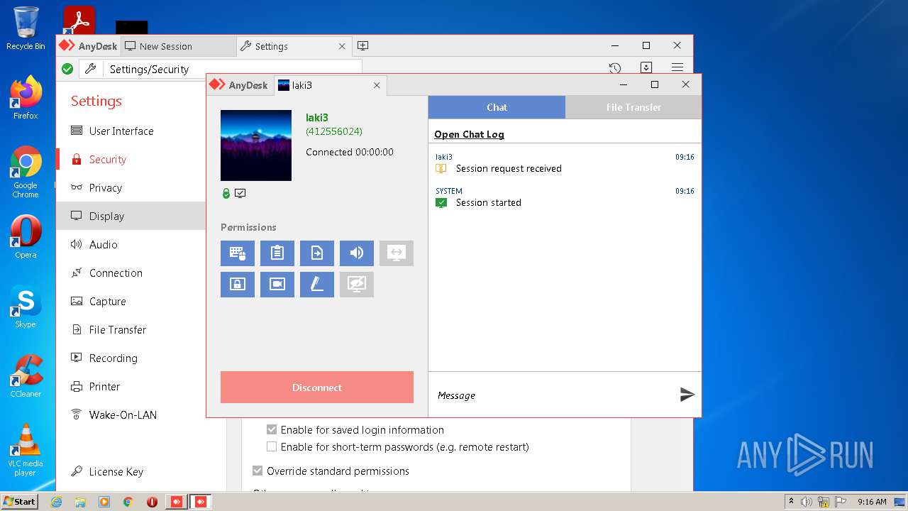Toggle Override standard permissions checkbox
The height and width of the screenshot is (511, 908).
click(x=258, y=471)
